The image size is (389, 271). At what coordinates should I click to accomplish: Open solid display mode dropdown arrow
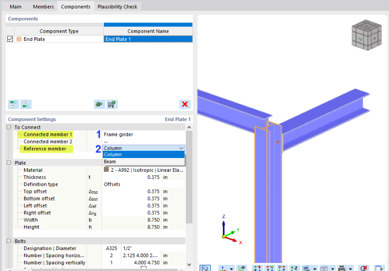[x=315, y=269]
